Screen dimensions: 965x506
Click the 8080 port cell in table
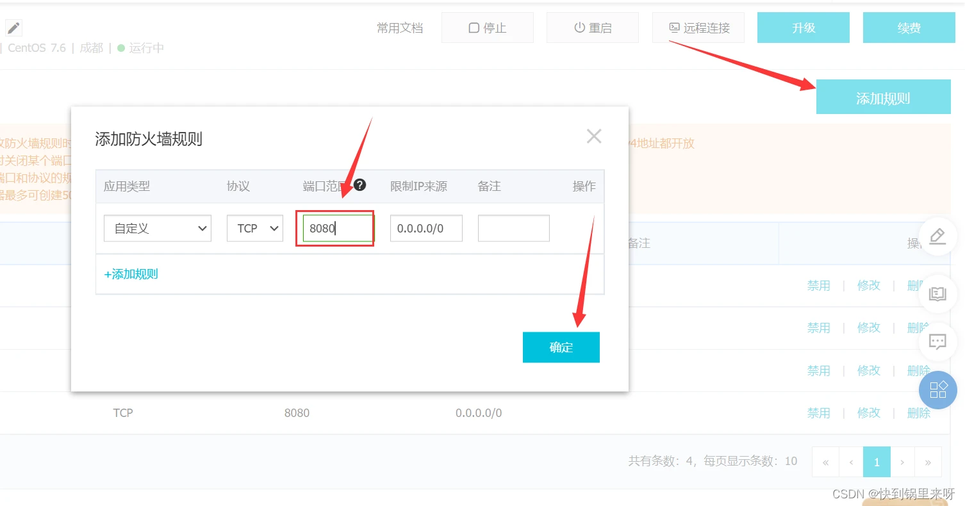[x=297, y=413]
